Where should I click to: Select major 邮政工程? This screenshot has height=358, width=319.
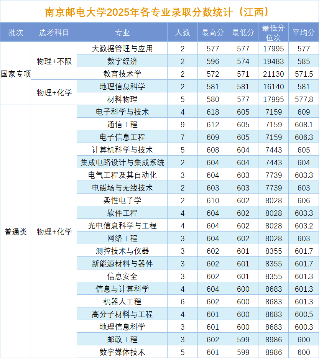pyautogui.click(x=122, y=340)
